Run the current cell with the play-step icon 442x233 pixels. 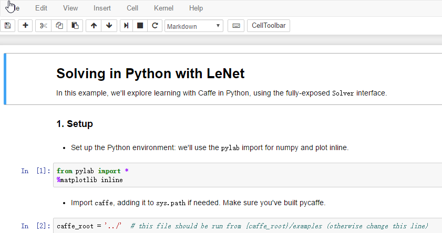click(126, 26)
